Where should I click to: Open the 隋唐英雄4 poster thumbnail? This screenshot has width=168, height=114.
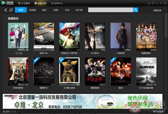[x=146, y=37]
